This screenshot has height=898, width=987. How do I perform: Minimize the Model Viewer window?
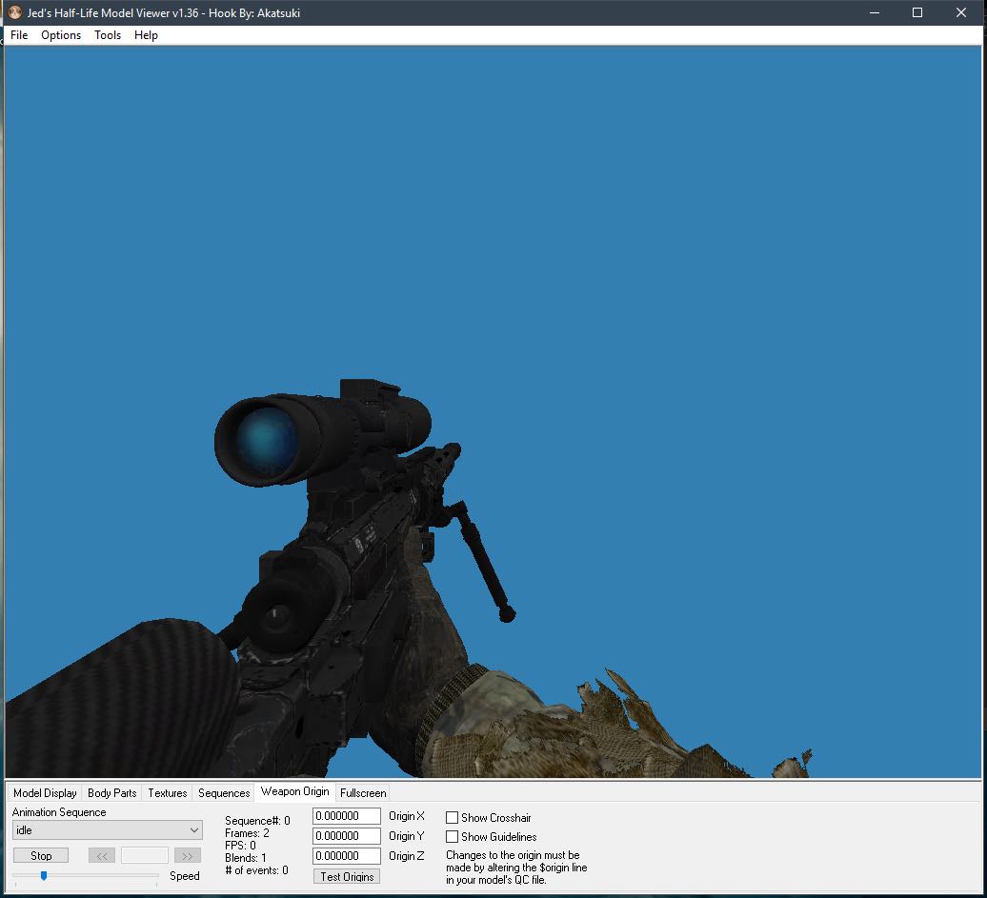[875, 12]
